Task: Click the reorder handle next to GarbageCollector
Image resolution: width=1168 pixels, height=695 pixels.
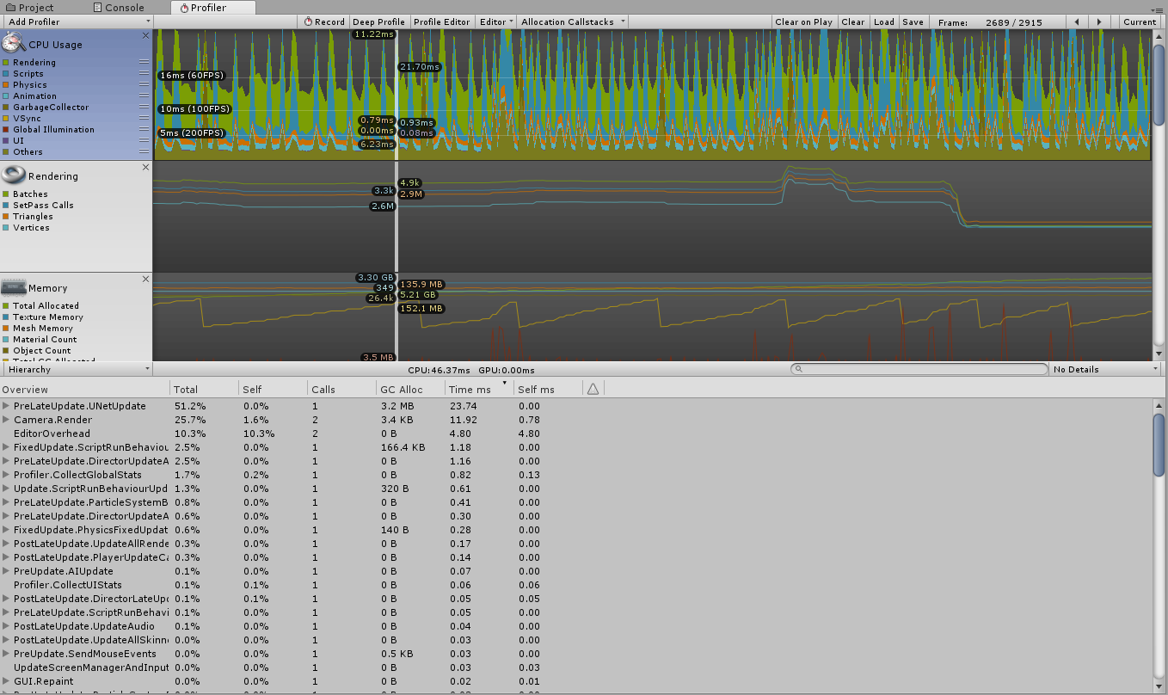Action: pyautogui.click(x=144, y=108)
